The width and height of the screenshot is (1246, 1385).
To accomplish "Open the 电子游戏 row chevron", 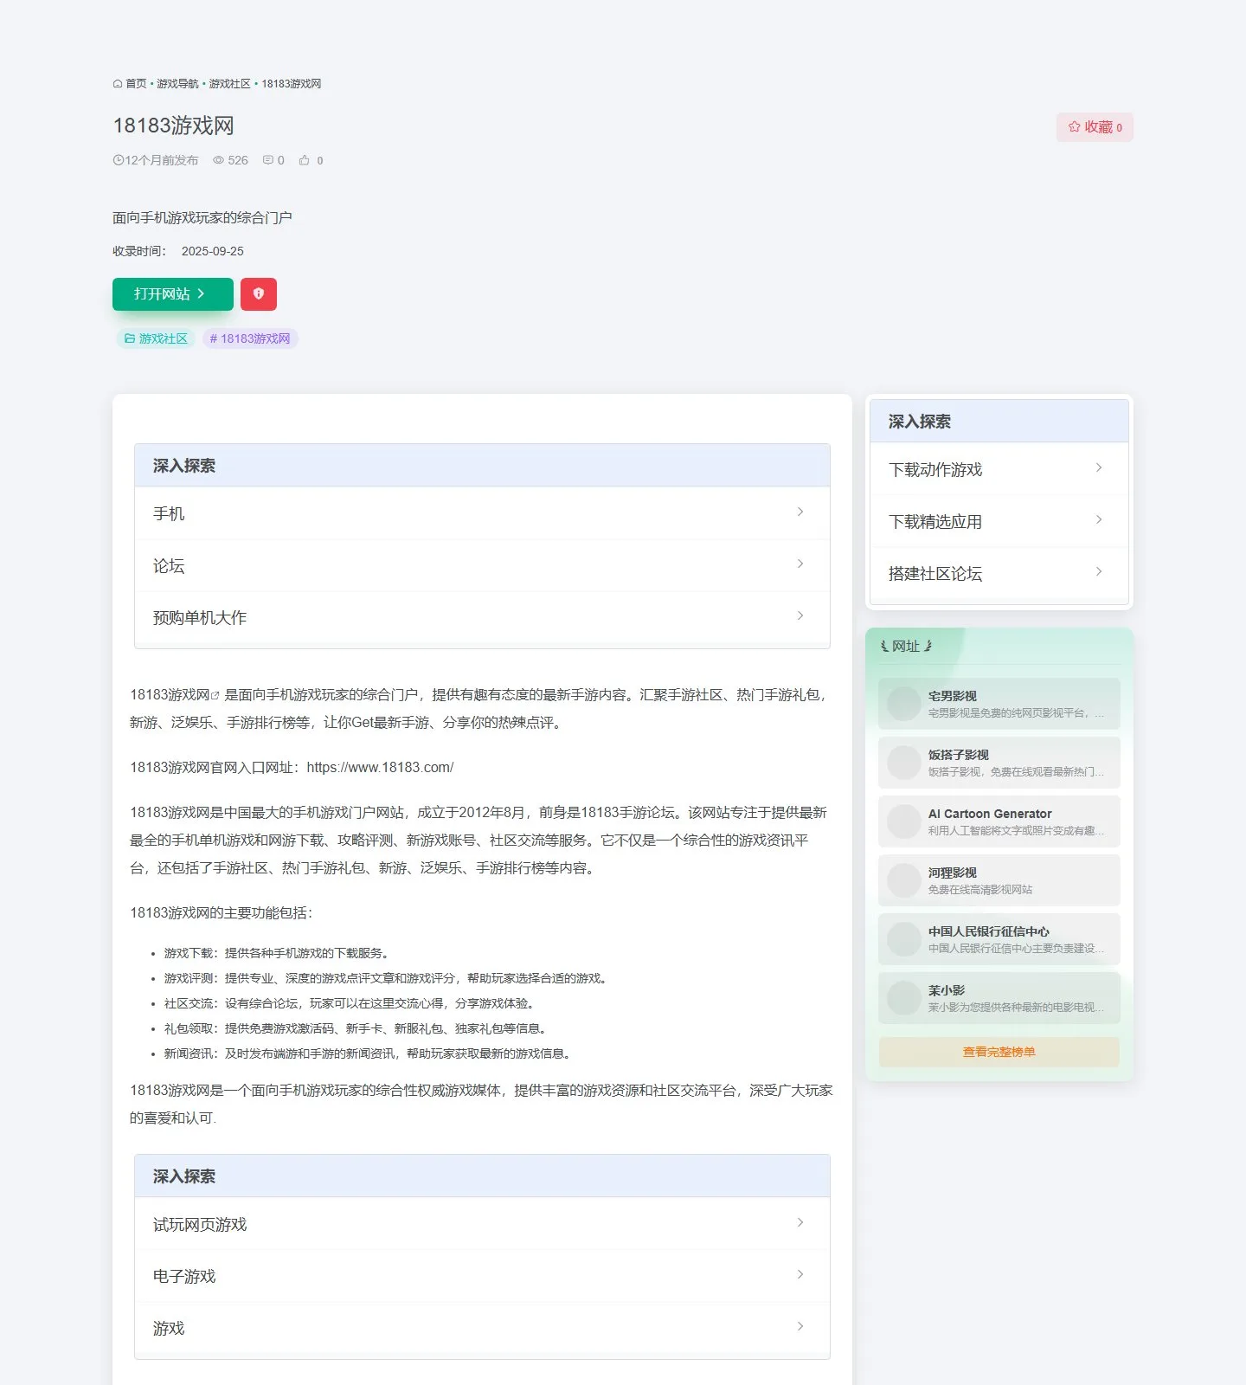I will [800, 1274].
